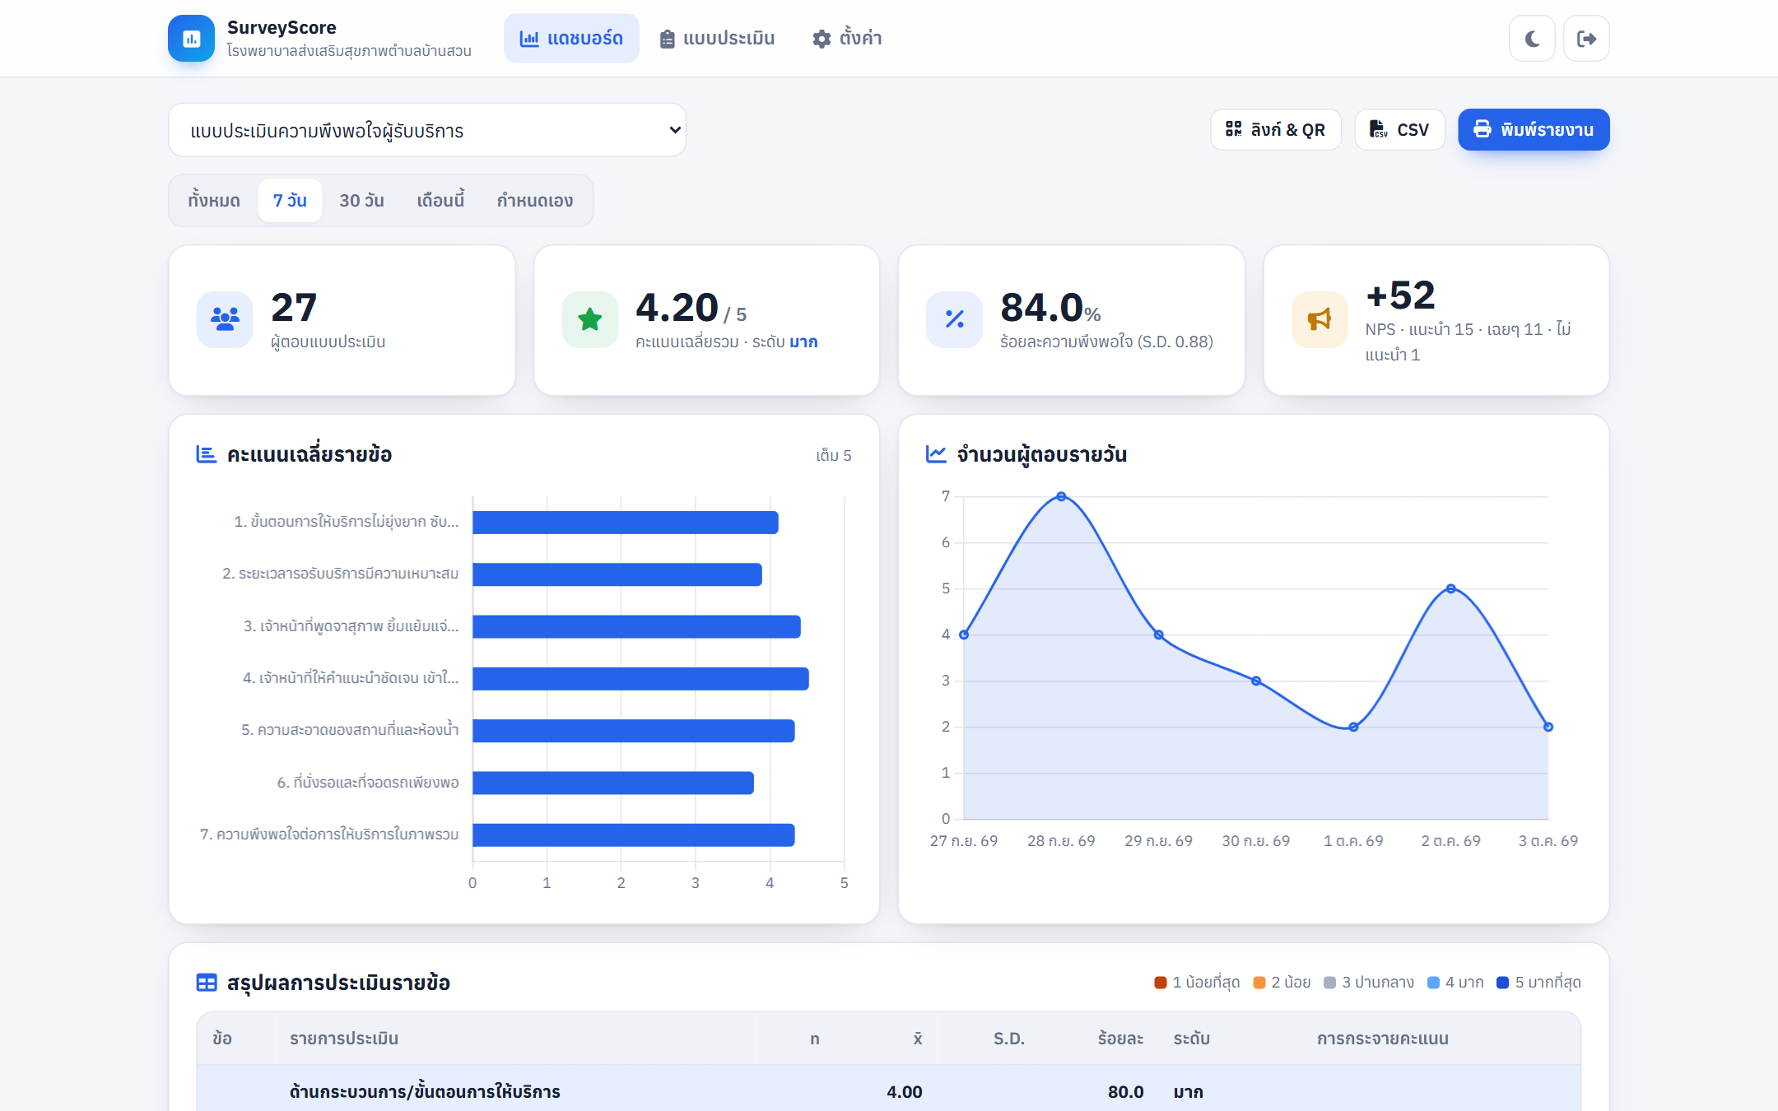Viewport: 1778px width, 1111px height.
Task: Click the พิมพ์รายงาน print button
Action: (x=1534, y=129)
